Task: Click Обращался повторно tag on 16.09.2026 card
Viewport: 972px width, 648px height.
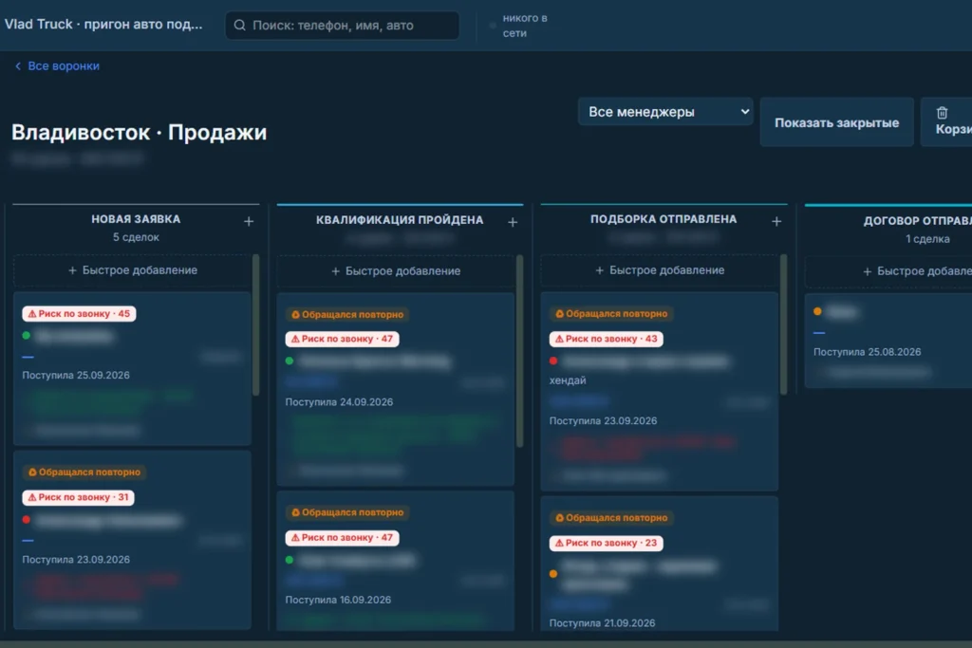Action: point(347,512)
